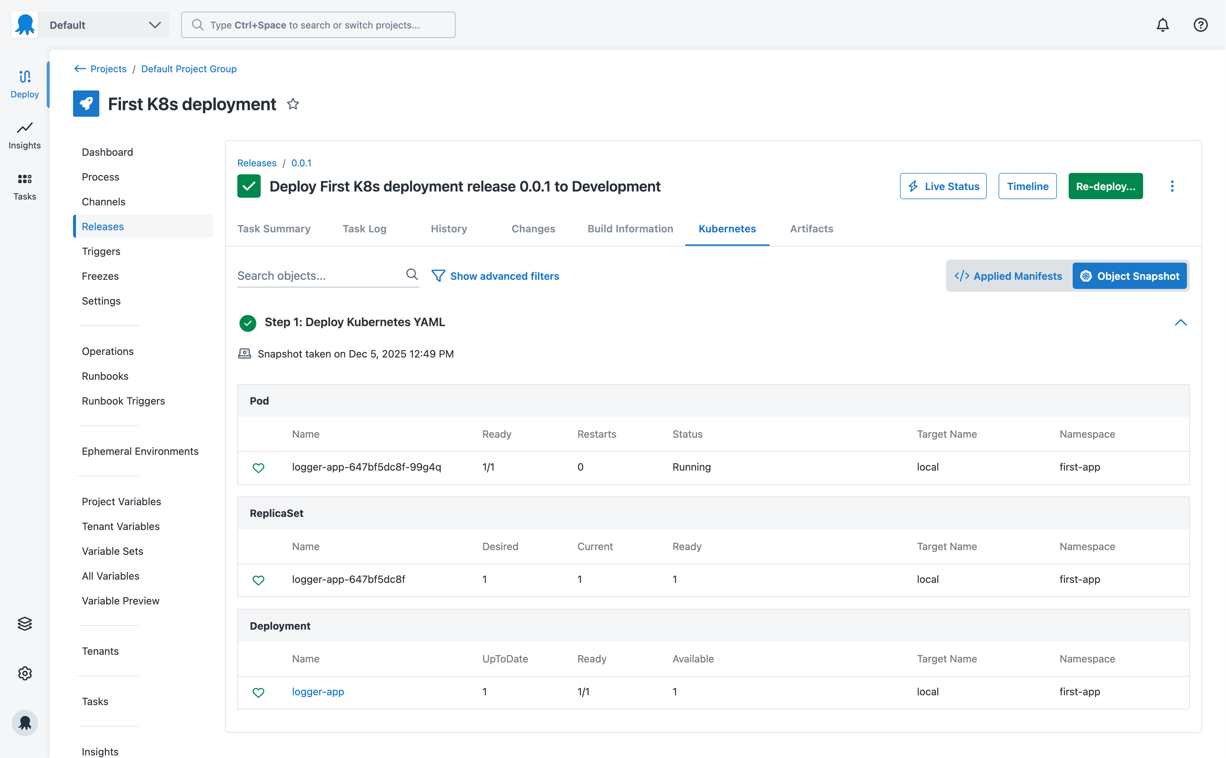Open Process in project menu
This screenshot has height=758, width=1226.
pyautogui.click(x=100, y=177)
